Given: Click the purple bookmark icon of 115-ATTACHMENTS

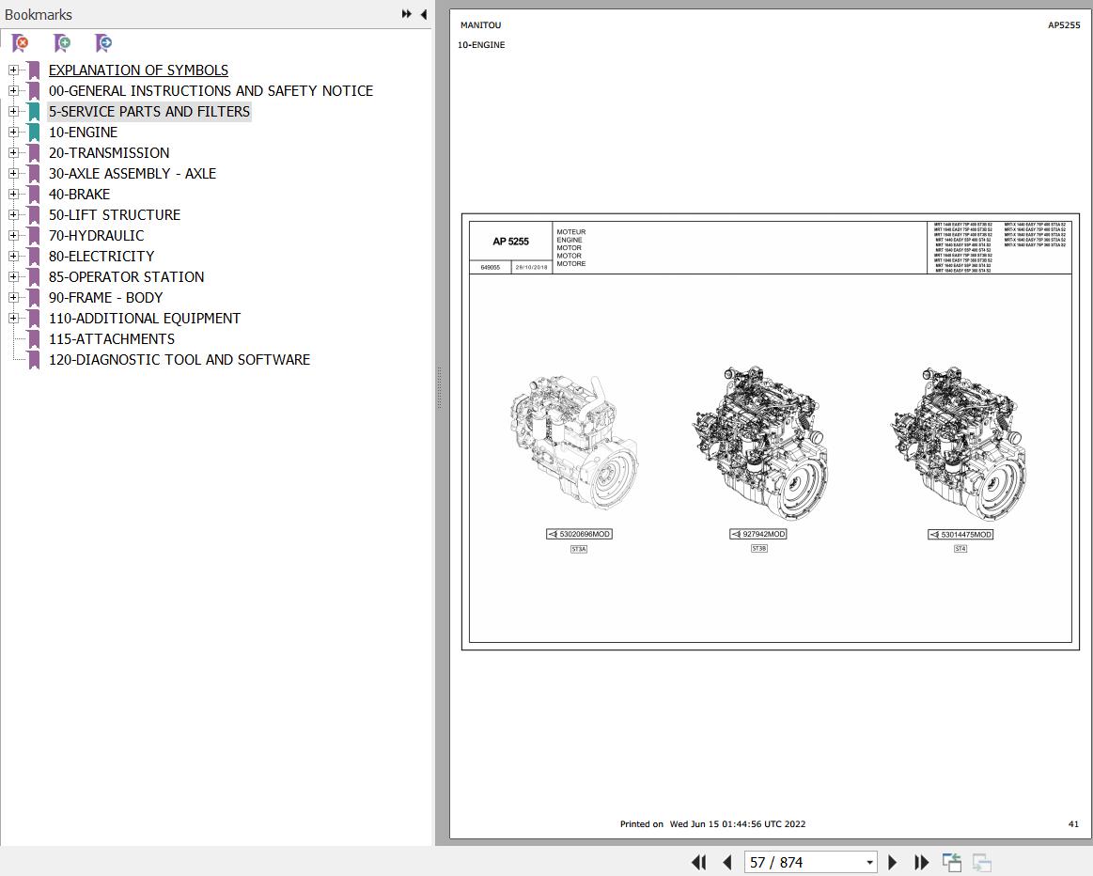Looking at the screenshot, I should [34, 338].
